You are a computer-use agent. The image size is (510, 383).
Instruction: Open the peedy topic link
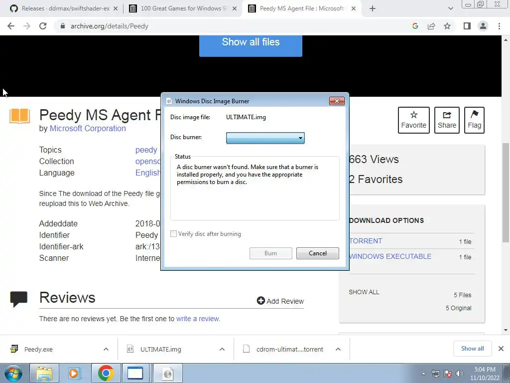click(146, 150)
